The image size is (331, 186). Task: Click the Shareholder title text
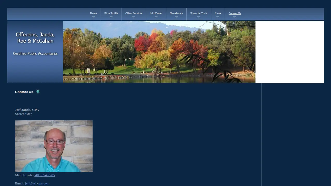tap(23, 114)
